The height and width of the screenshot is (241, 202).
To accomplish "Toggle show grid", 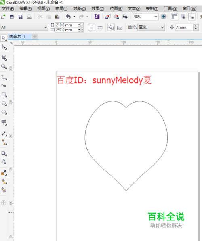I will (x=183, y=17).
